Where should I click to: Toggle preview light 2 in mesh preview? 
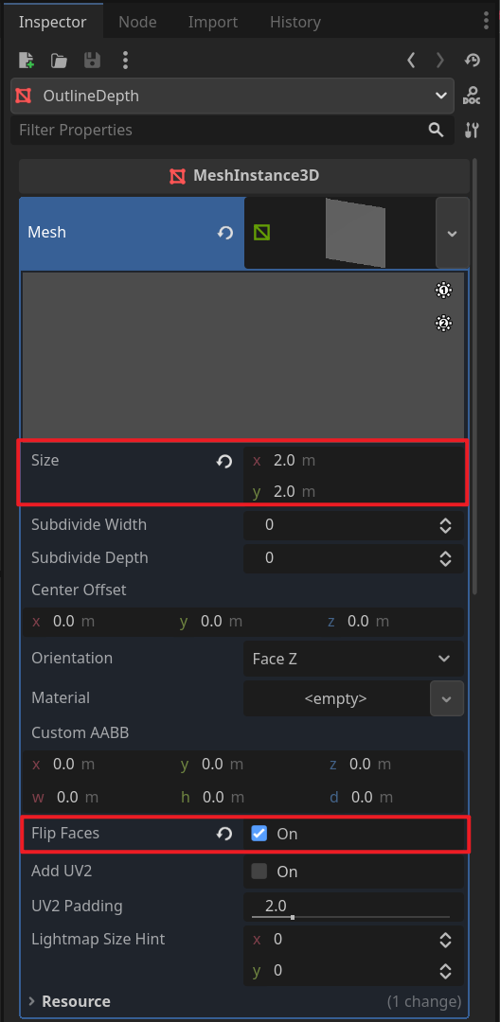[444, 324]
